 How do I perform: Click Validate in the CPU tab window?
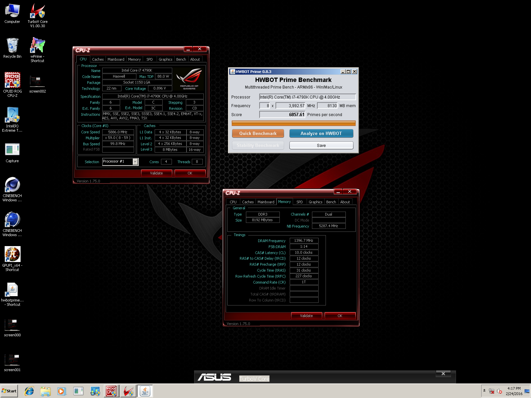click(x=156, y=173)
